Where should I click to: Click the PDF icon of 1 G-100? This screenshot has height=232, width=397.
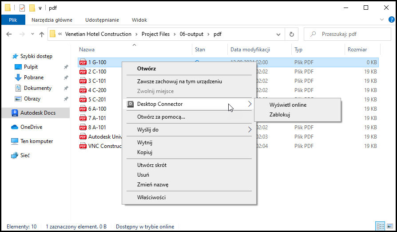click(x=83, y=62)
